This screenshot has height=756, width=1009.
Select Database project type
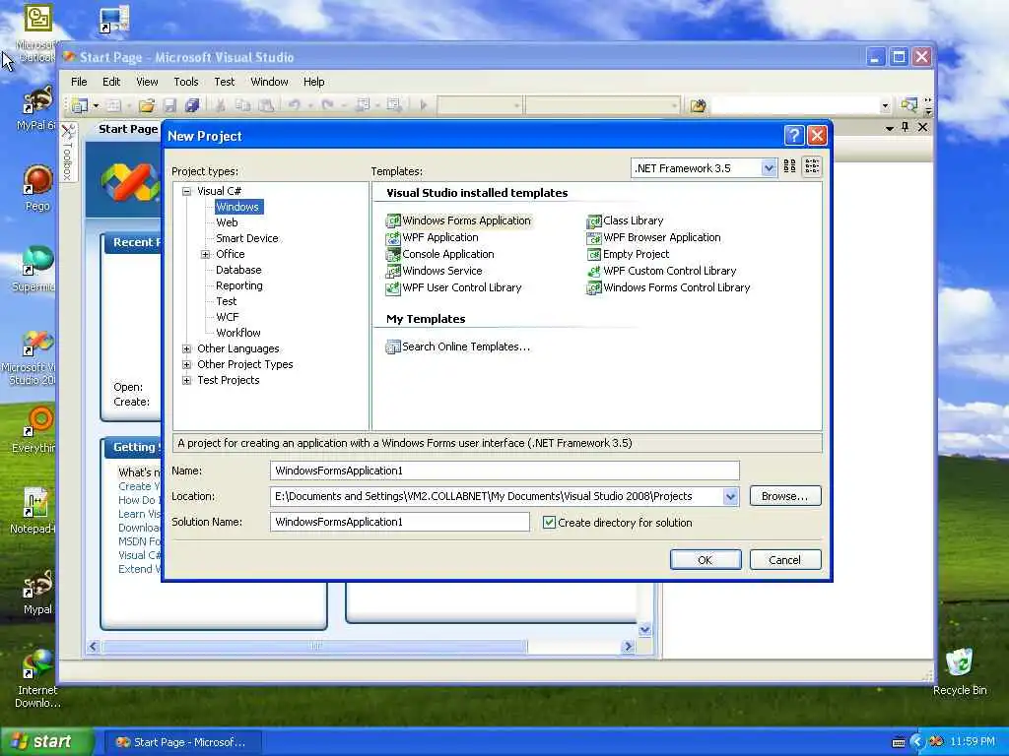point(238,270)
